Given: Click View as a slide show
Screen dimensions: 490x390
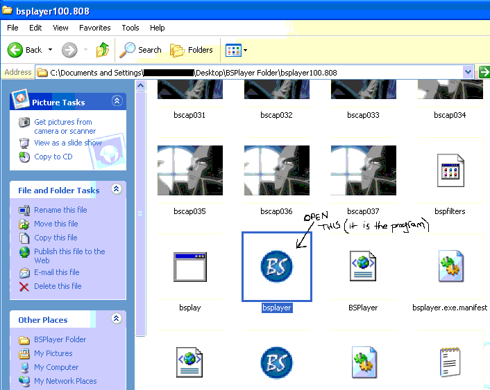Looking at the screenshot, I should coord(68,143).
